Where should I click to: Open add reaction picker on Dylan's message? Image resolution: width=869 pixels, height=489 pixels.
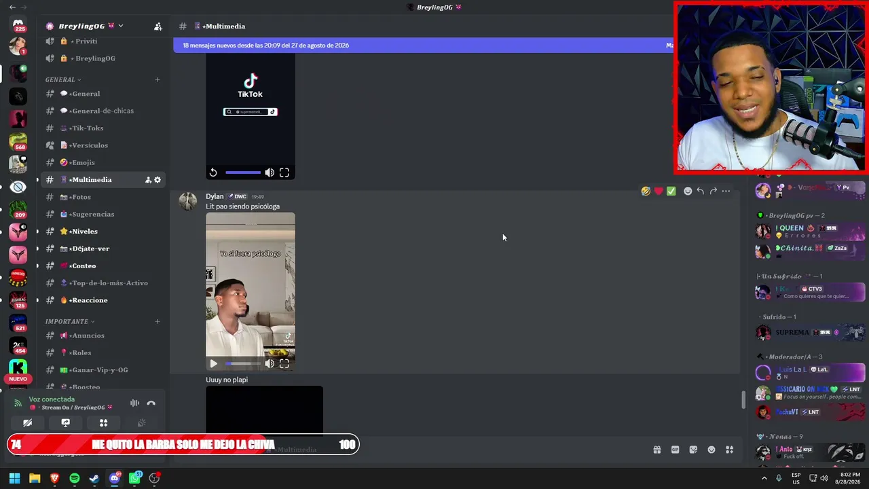(x=688, y=192)
